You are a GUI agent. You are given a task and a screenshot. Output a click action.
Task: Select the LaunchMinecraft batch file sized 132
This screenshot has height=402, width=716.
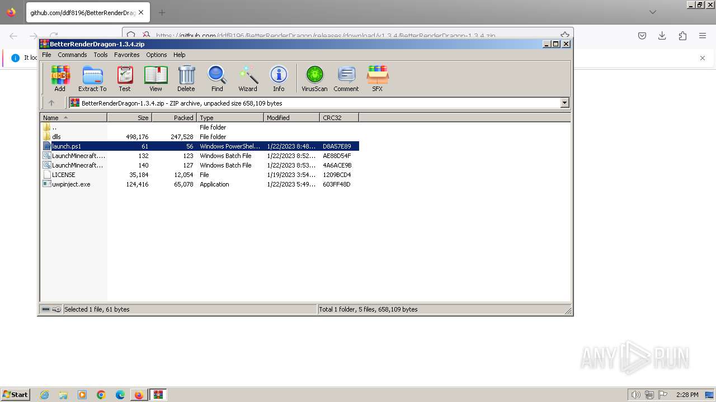(x=200, y=156)
